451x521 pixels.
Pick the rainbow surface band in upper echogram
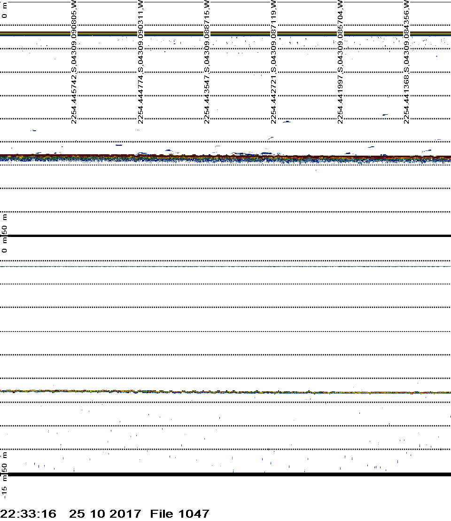225,33
